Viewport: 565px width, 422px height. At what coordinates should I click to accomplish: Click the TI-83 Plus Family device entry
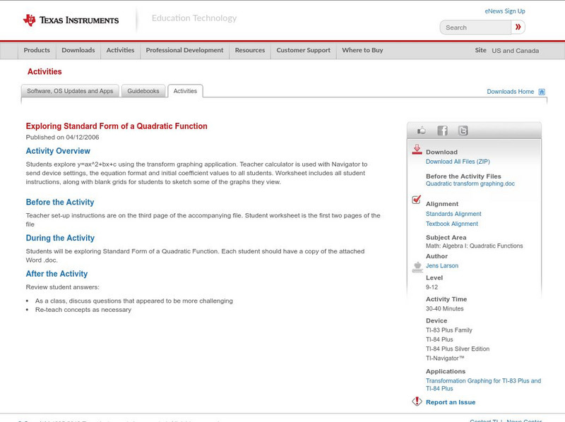(449, 330)
